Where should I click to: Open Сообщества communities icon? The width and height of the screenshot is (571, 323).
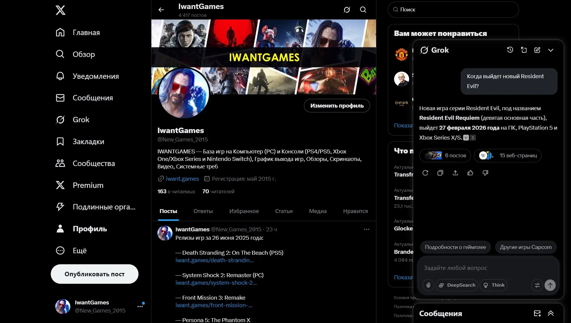click(60, 163)
